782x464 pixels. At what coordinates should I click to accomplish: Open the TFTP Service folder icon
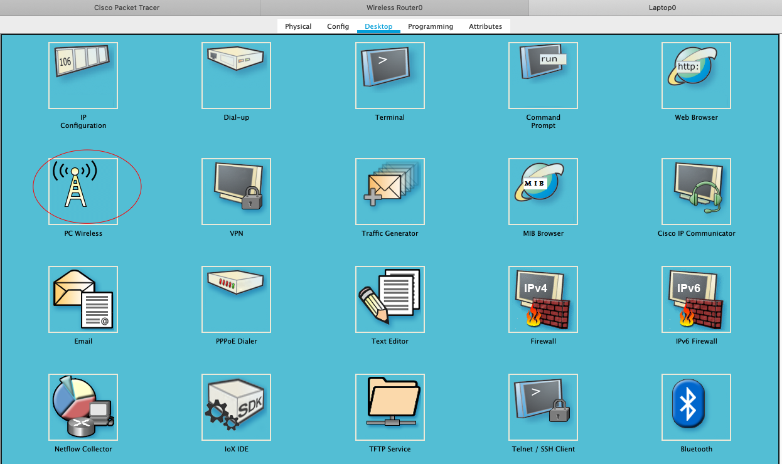[x=390, y=407]
